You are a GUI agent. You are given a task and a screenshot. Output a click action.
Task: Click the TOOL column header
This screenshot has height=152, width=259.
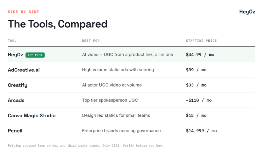tap(12, 41)
